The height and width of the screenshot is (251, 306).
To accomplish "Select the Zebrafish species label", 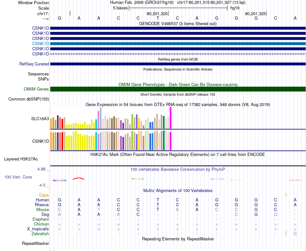I will [40, 234].
